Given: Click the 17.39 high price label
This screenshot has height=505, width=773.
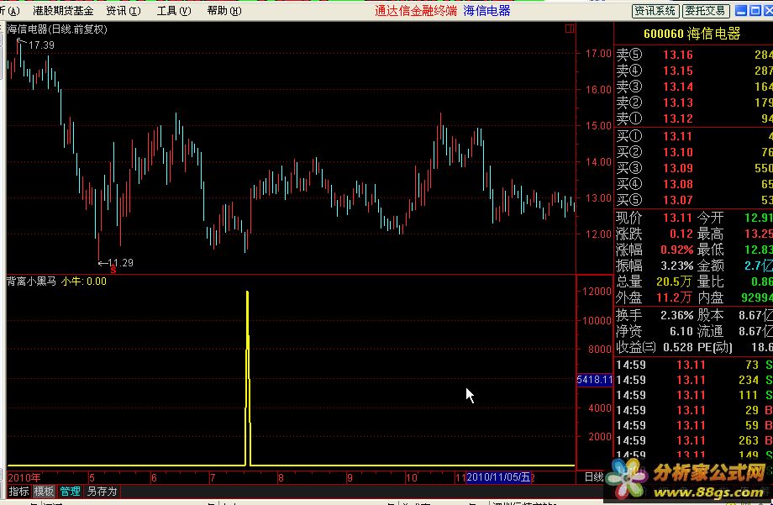Looking at the screenshot, I should [x=41, y=45].
